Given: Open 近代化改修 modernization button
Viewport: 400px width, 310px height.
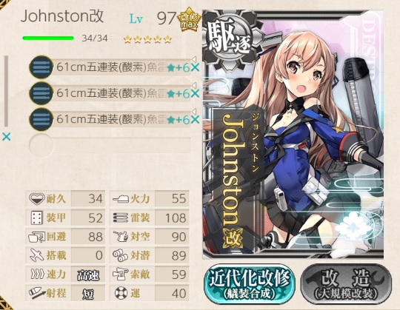Looking at the screenshot, I should (x=249, y=283).
